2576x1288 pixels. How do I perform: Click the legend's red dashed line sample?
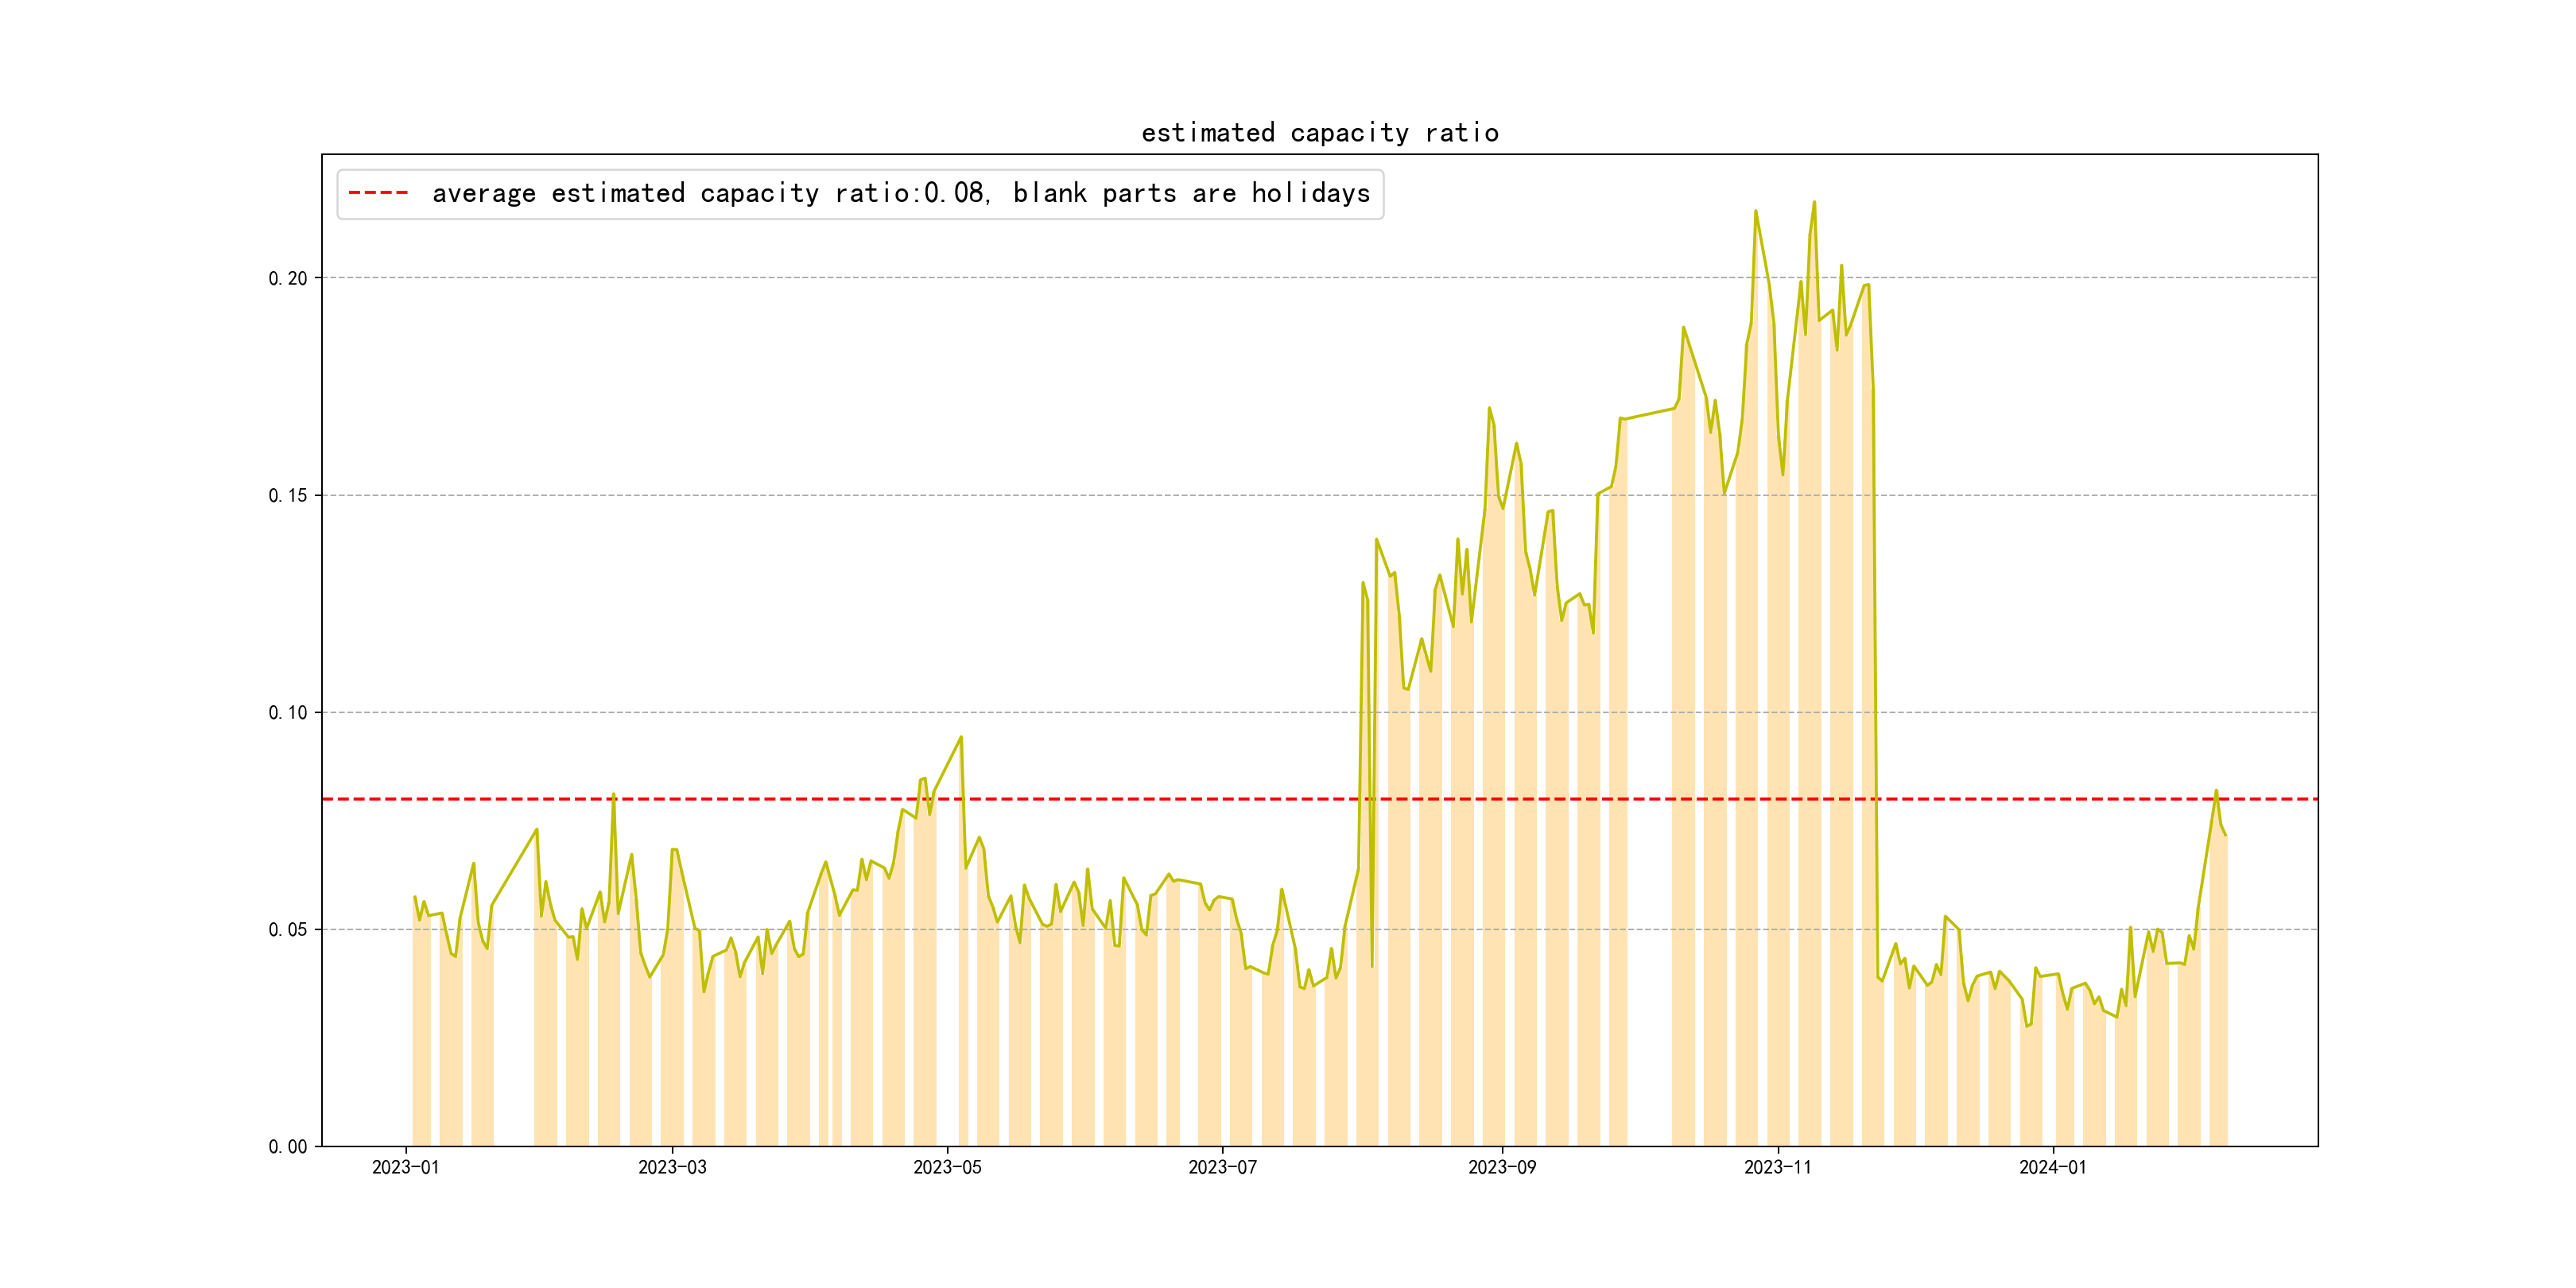pos(378,193)
